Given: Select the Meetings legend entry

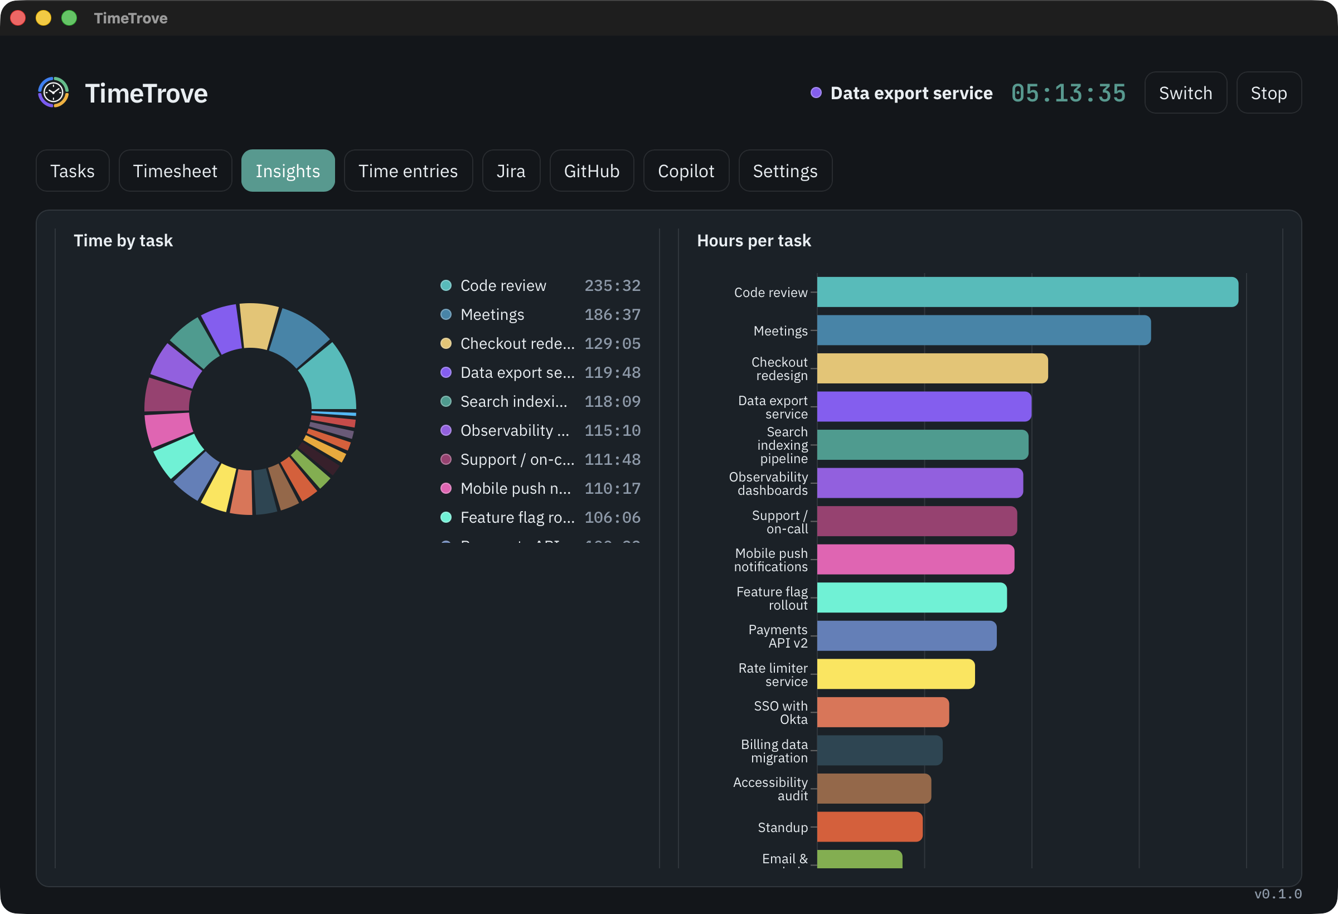Looking at the screenshot, I should coord(540,314).
